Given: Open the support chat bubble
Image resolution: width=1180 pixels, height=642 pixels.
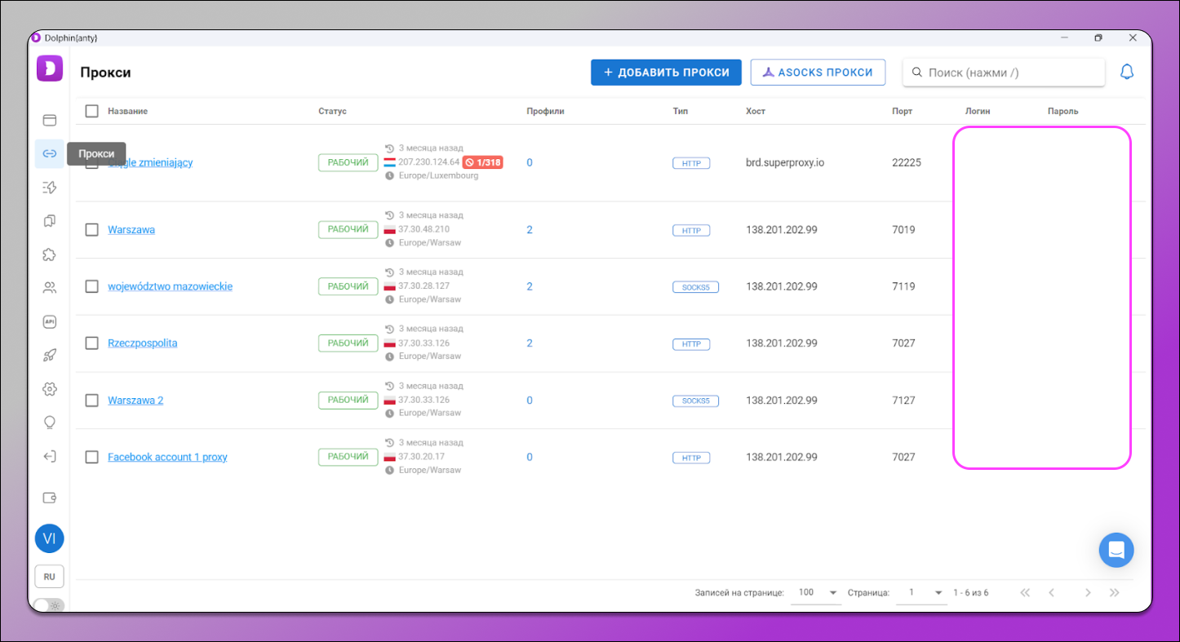Looking at the screenshot, I should point(1116,550).
